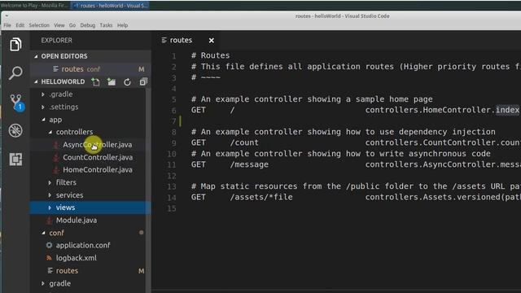
Task: Open HomeController.java in explorer
Action: coord(98,170)
